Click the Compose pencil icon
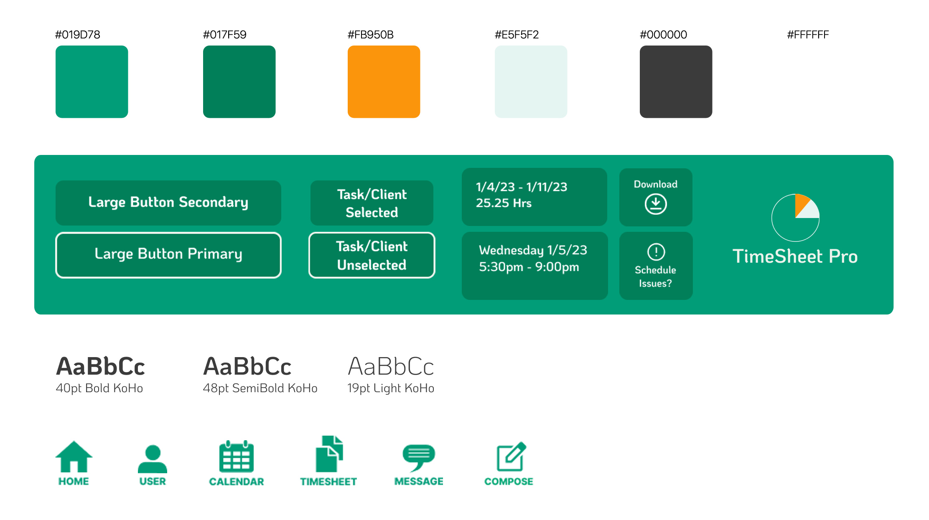Viewport: 929px width, 520px height. pyautogui.click(x=511, y=456)
